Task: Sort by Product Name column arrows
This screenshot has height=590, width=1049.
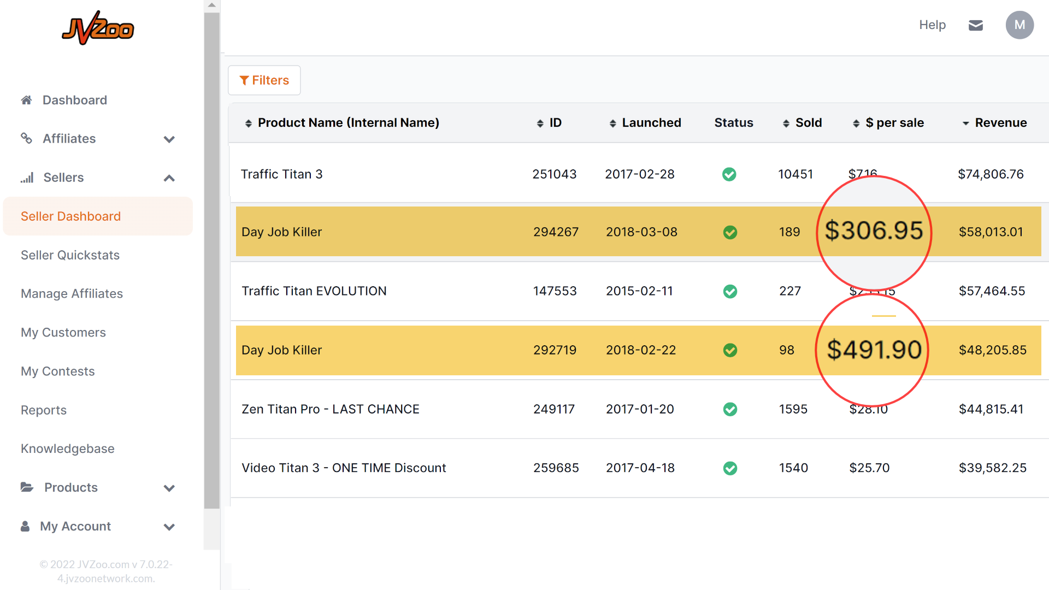Action: [x=249, y=123]
